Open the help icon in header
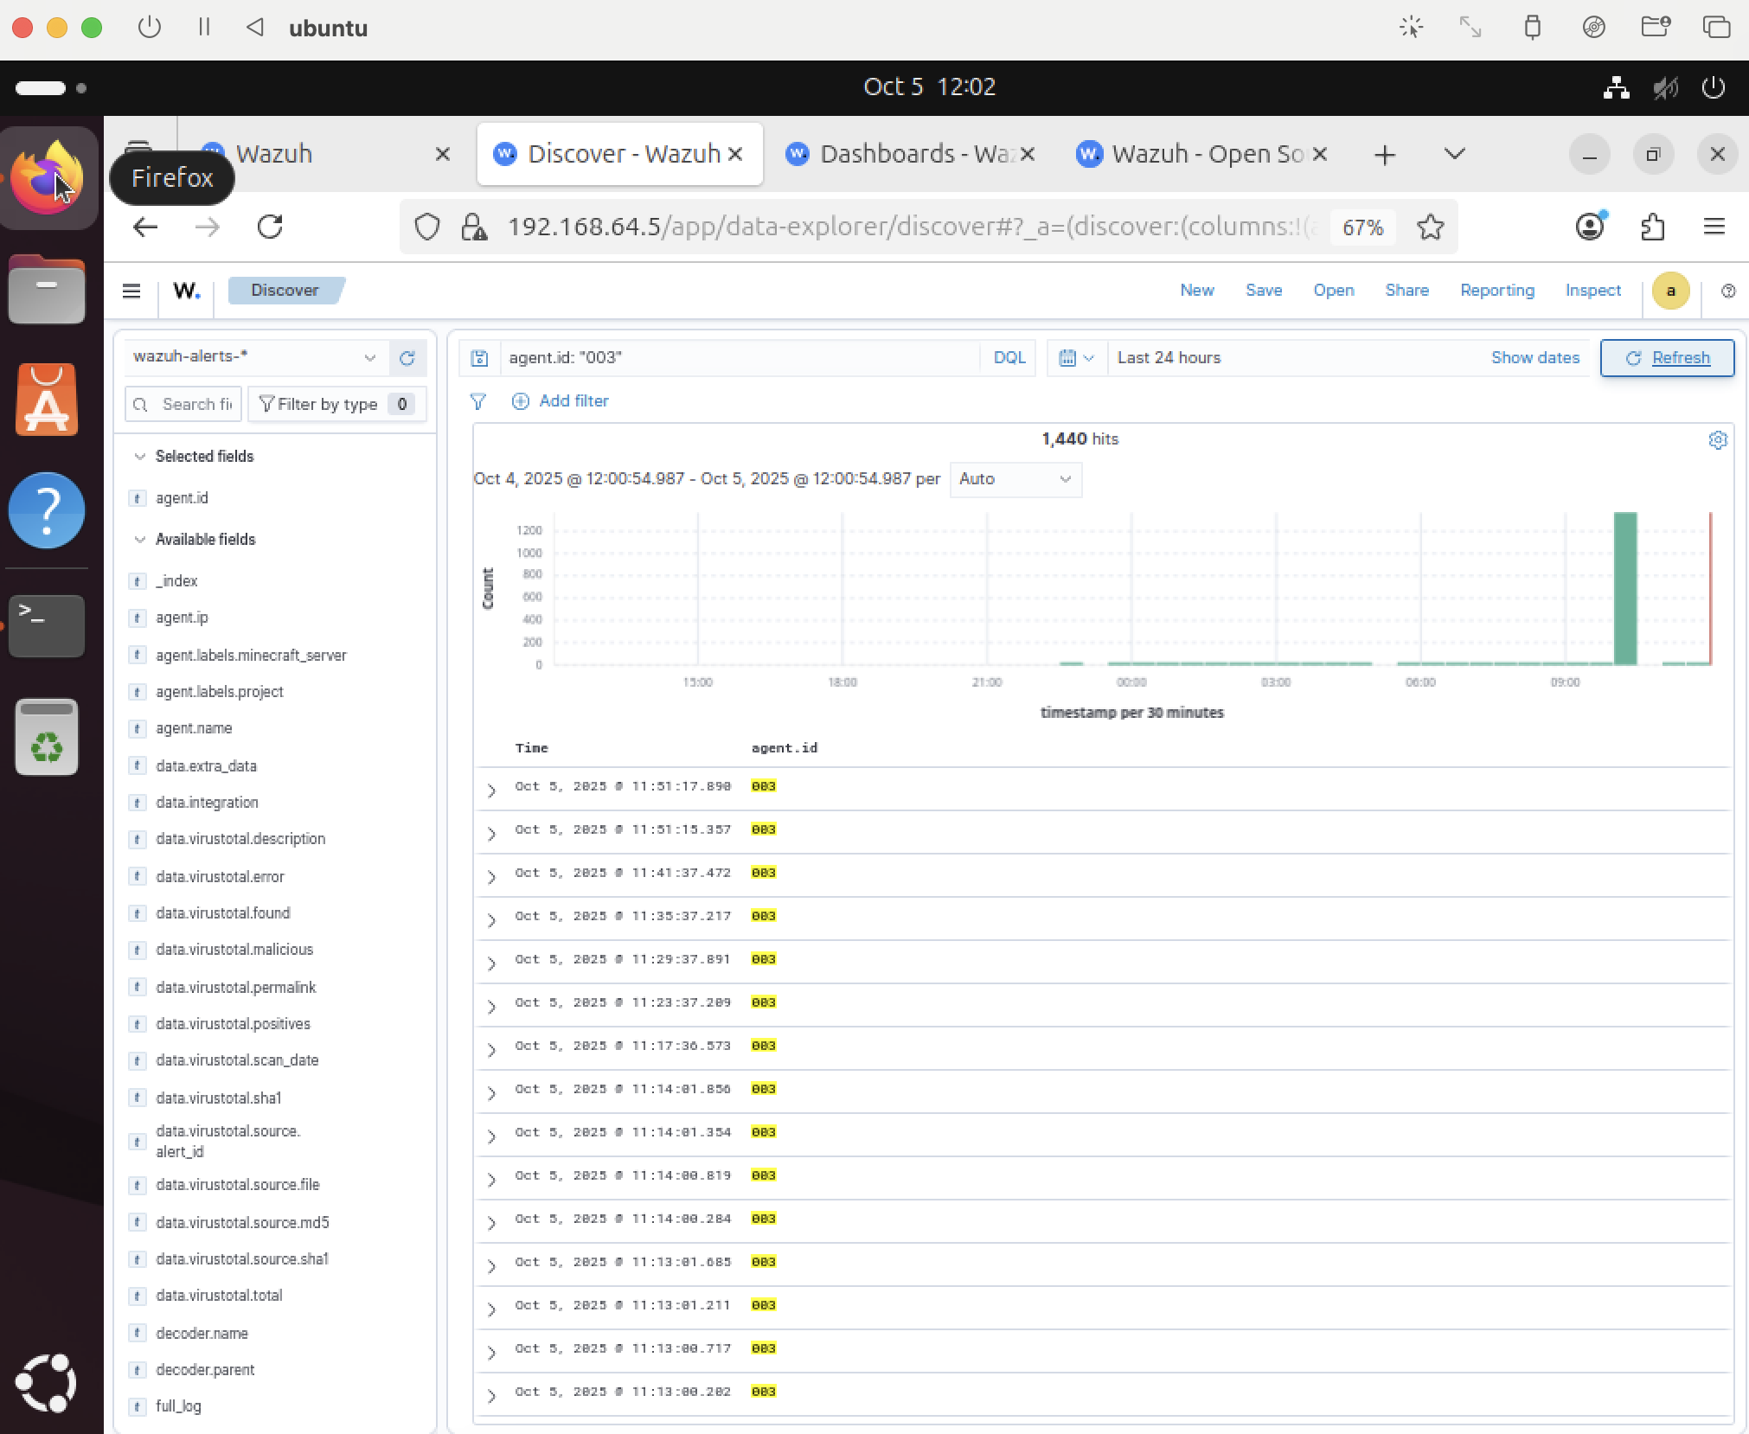This screenshot has width=1749, height=1434. [x=1727, y=291]
